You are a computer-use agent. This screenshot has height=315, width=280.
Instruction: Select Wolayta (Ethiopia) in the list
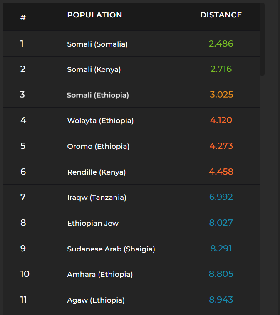tap(100, 121)
